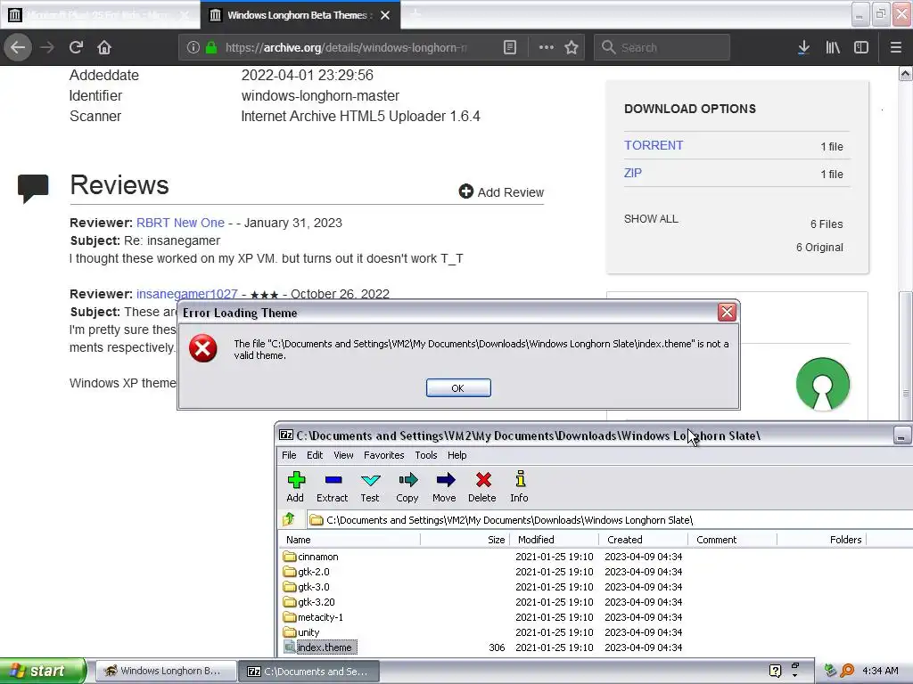Open the 7-Zip Favorites menu
The height and width of the screenshot is (684, 913).
(383, 455)
